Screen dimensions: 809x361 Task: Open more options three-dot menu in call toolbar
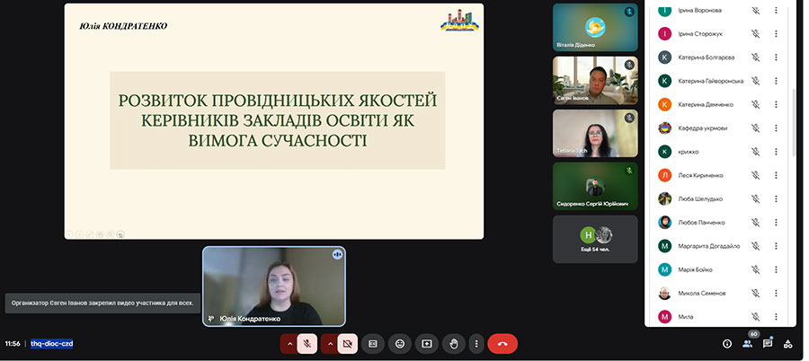(476, 343)
